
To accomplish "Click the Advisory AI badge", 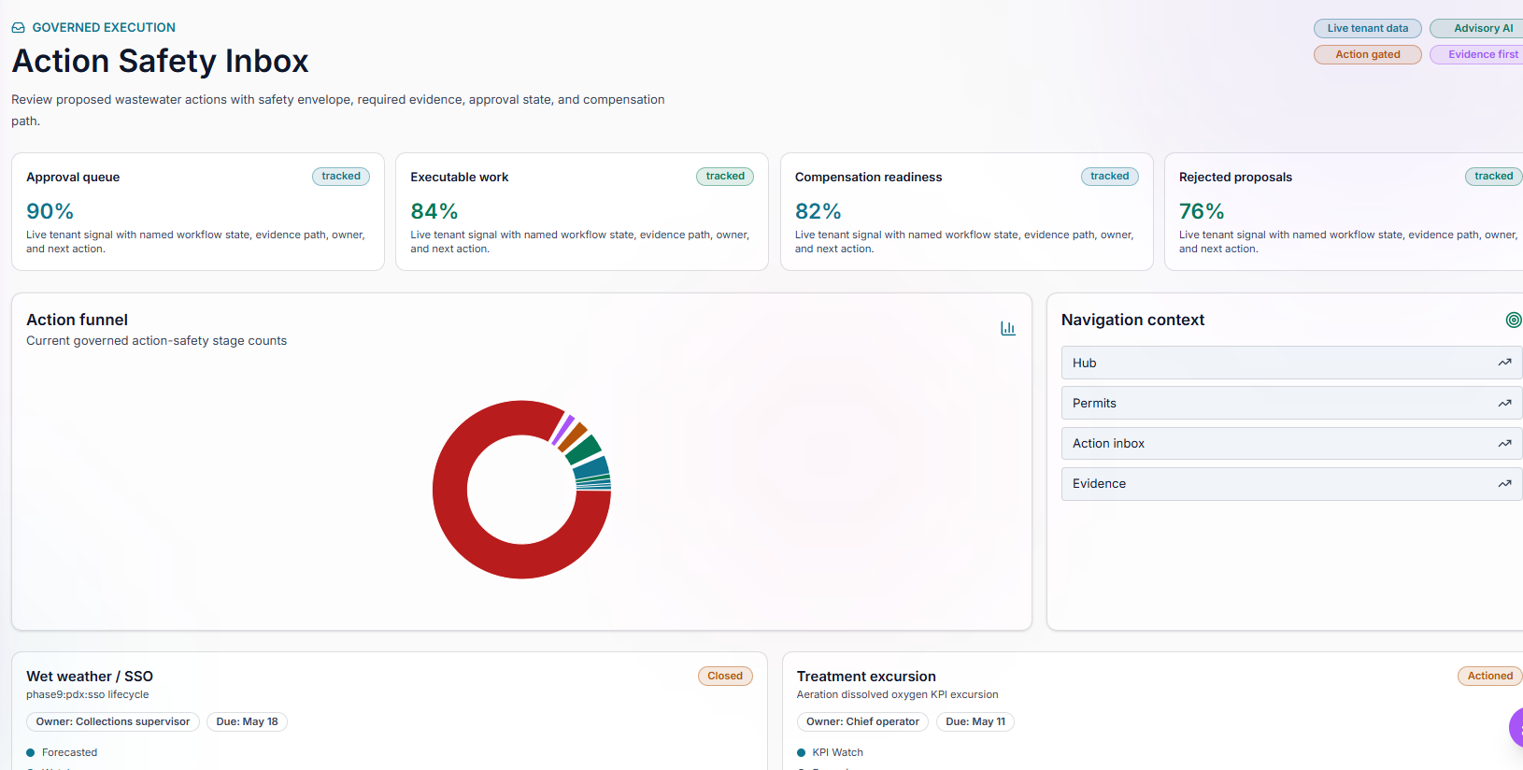I will click(x=1478, y=28).
